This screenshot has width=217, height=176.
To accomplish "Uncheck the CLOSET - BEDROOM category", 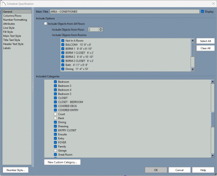I will pyautogui.click(x=55, y=102).
